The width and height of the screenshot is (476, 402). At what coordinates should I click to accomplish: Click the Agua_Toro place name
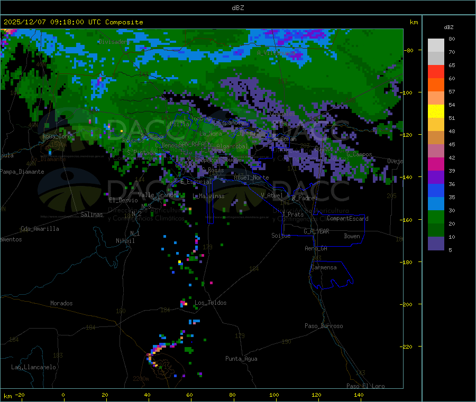[57, 136]
